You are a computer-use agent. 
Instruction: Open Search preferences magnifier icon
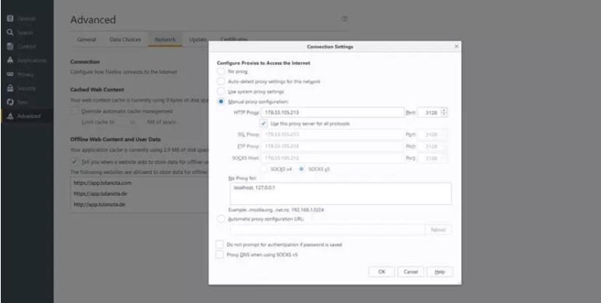coord(10,33)
